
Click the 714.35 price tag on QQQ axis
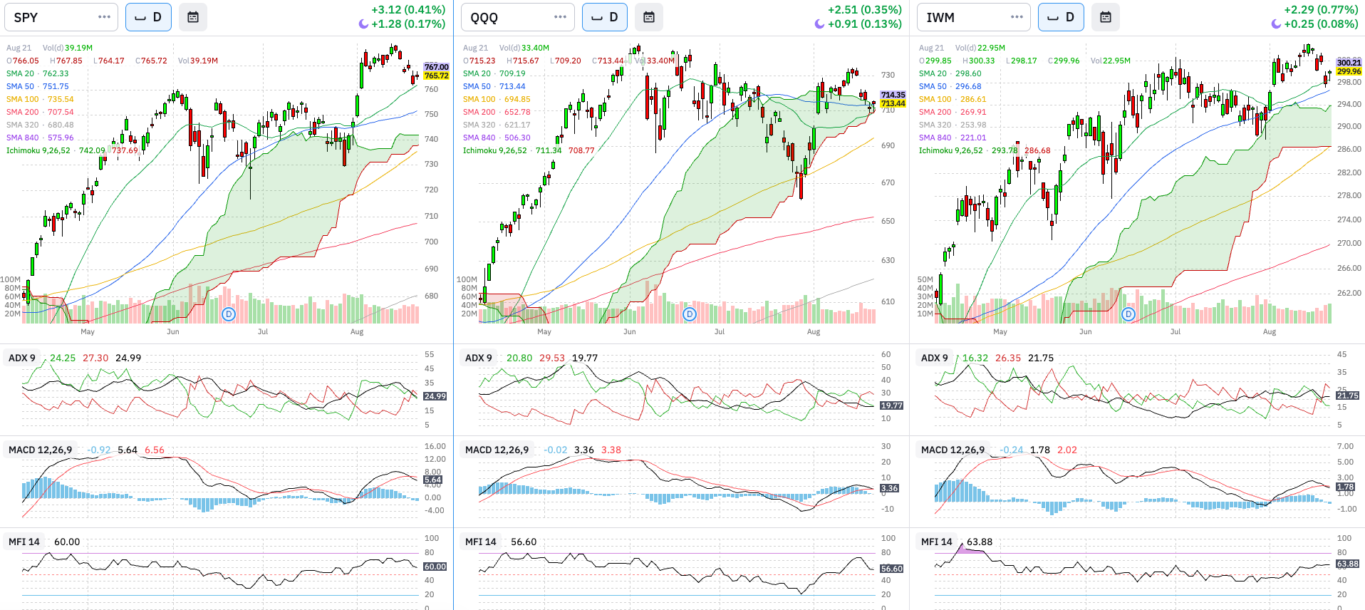893,95
